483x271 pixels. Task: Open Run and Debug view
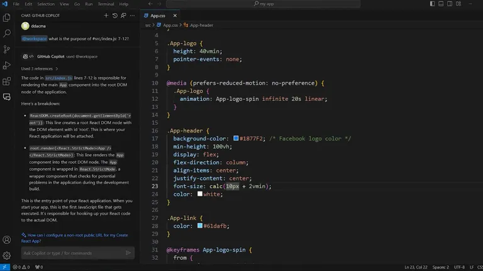point(7,65)
